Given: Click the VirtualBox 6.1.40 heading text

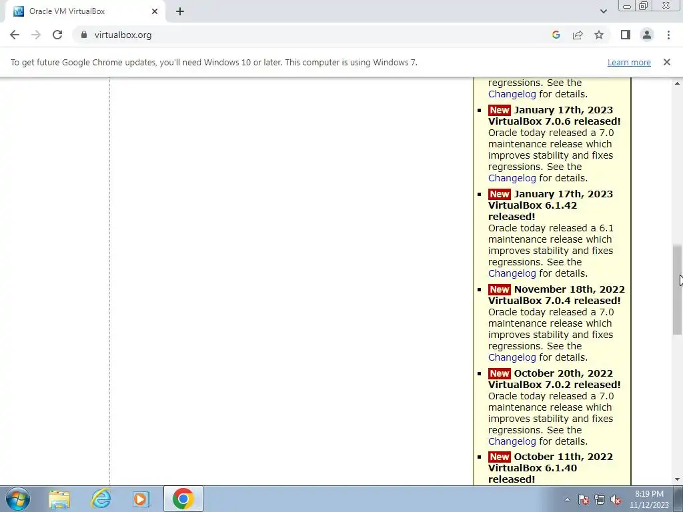Looking at the screenshot, I should tap(532, 468).
